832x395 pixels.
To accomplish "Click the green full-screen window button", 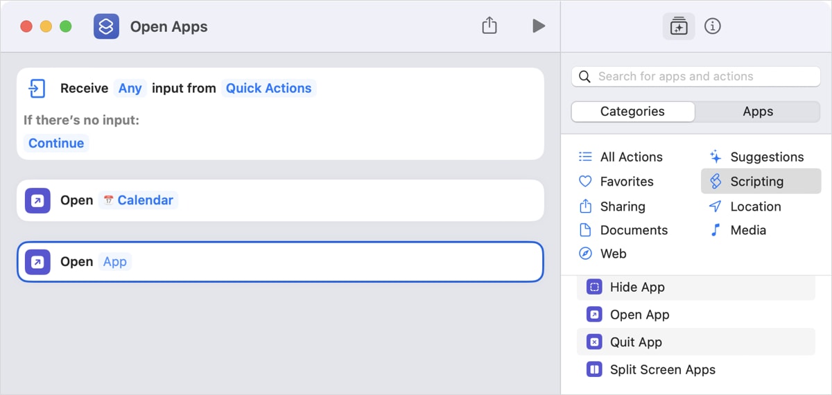I will [x=65, y=26].
